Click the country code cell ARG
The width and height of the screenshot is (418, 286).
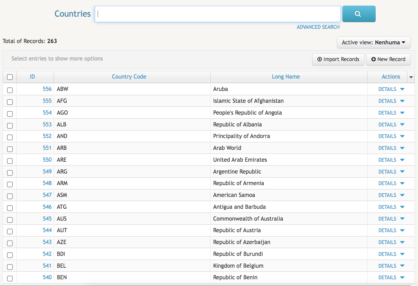tap(62, 172)
